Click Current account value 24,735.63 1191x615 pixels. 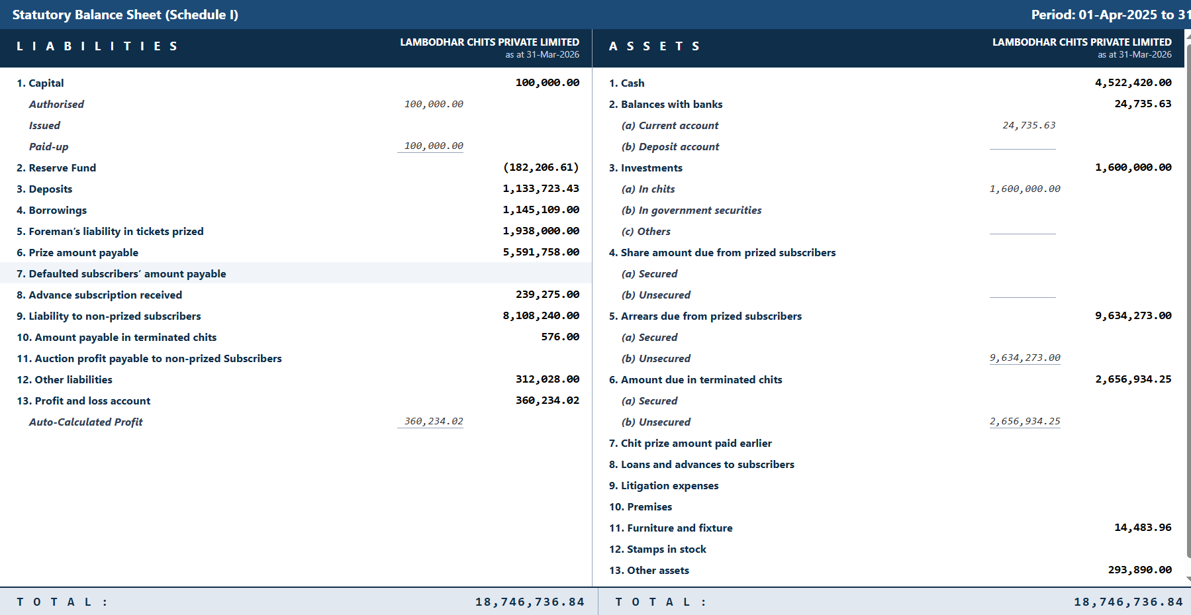(x=1029, y=125)
